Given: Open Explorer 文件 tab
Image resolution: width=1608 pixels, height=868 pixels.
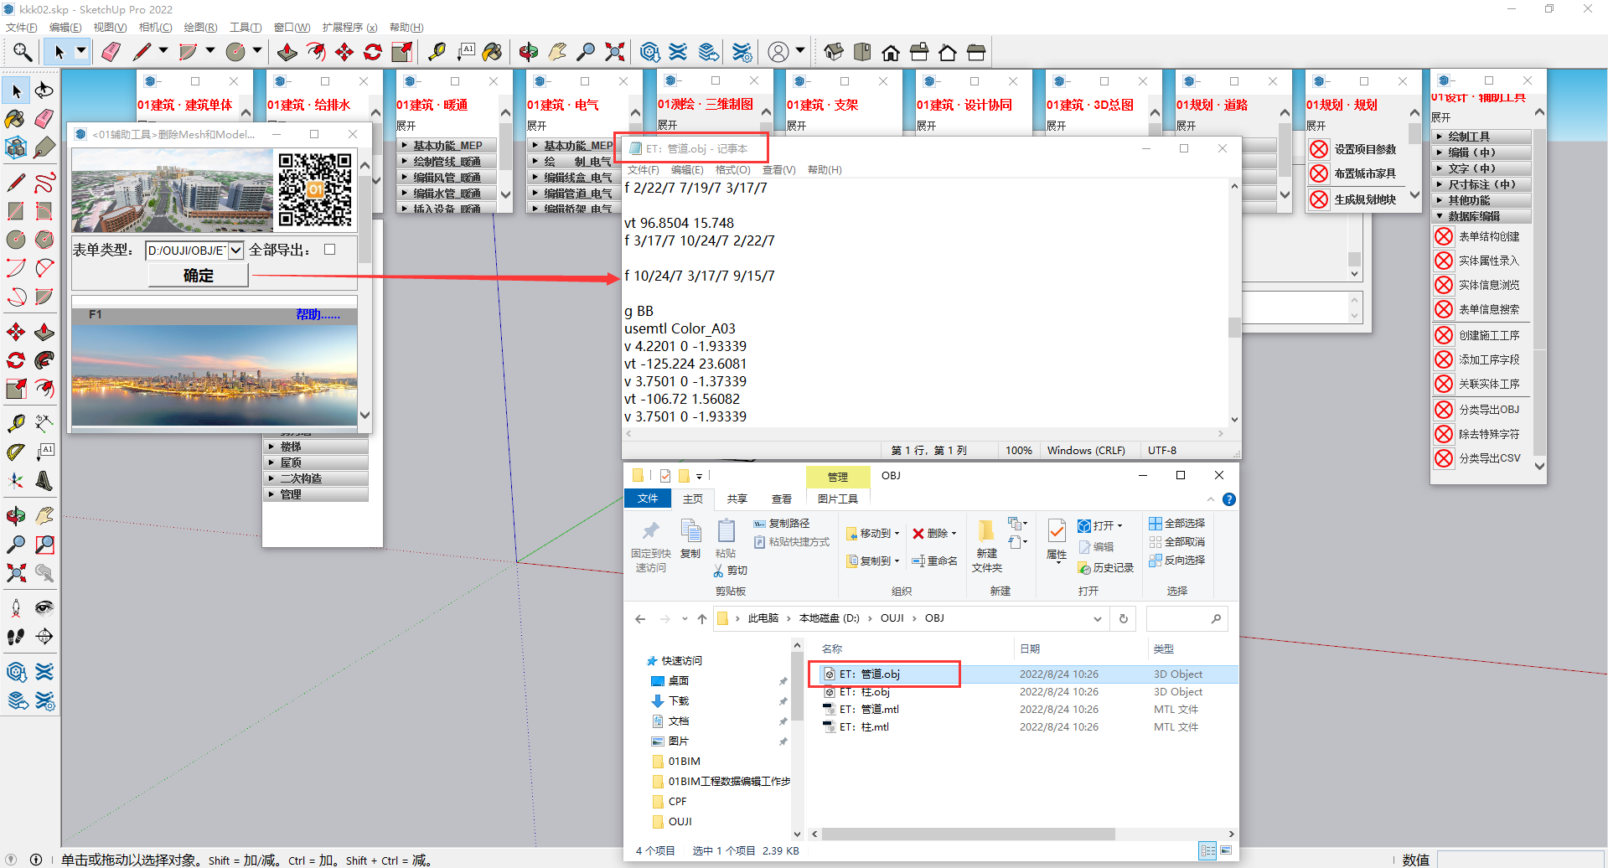Looking at the screenshot, I should pos(648,499).
